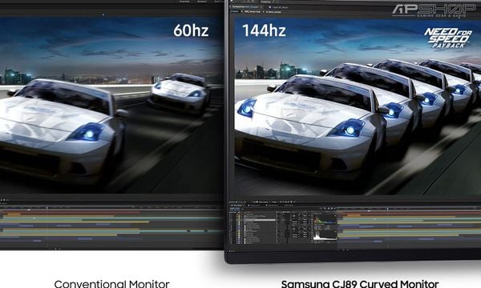Image resolution: width=481 pixels, height=288 pixels.
Task: Select the highlighted layer row in right timeline
Action: [260, 220]
